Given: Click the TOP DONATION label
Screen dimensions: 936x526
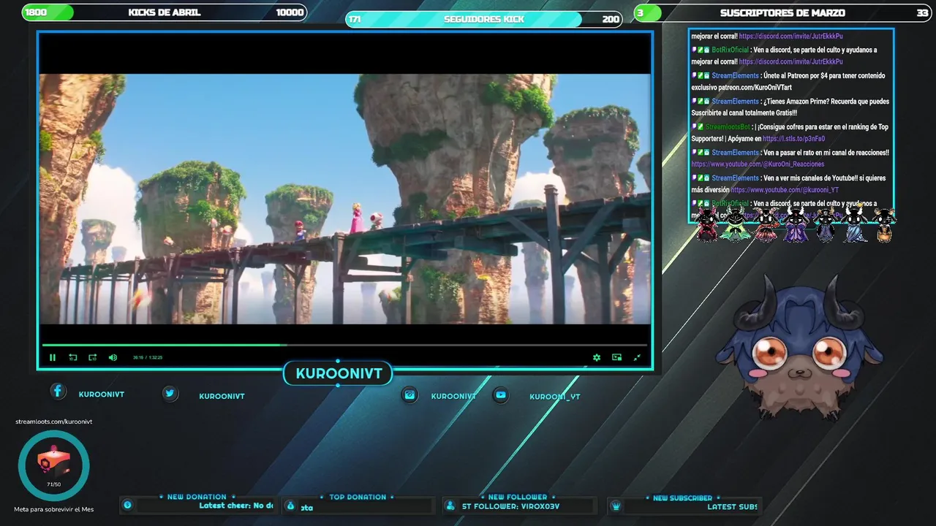Looking at the screenshot, I should [x=358, y=497].
